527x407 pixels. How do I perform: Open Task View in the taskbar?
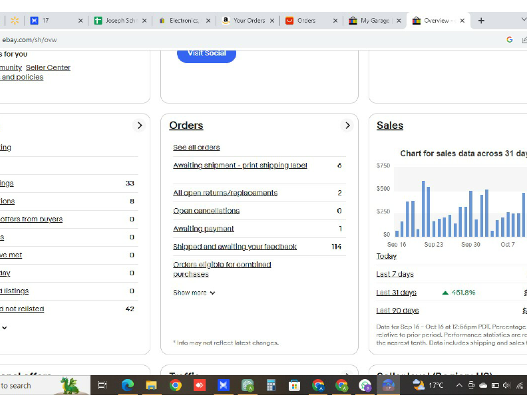coord(102,385)
